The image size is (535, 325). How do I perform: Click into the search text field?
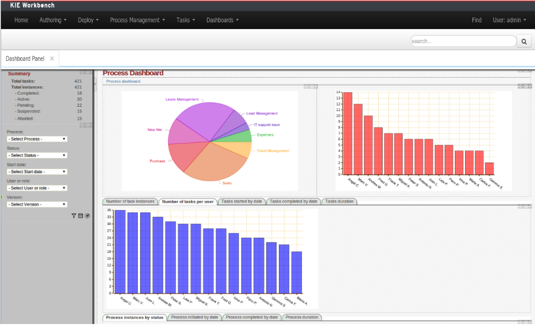462,42
